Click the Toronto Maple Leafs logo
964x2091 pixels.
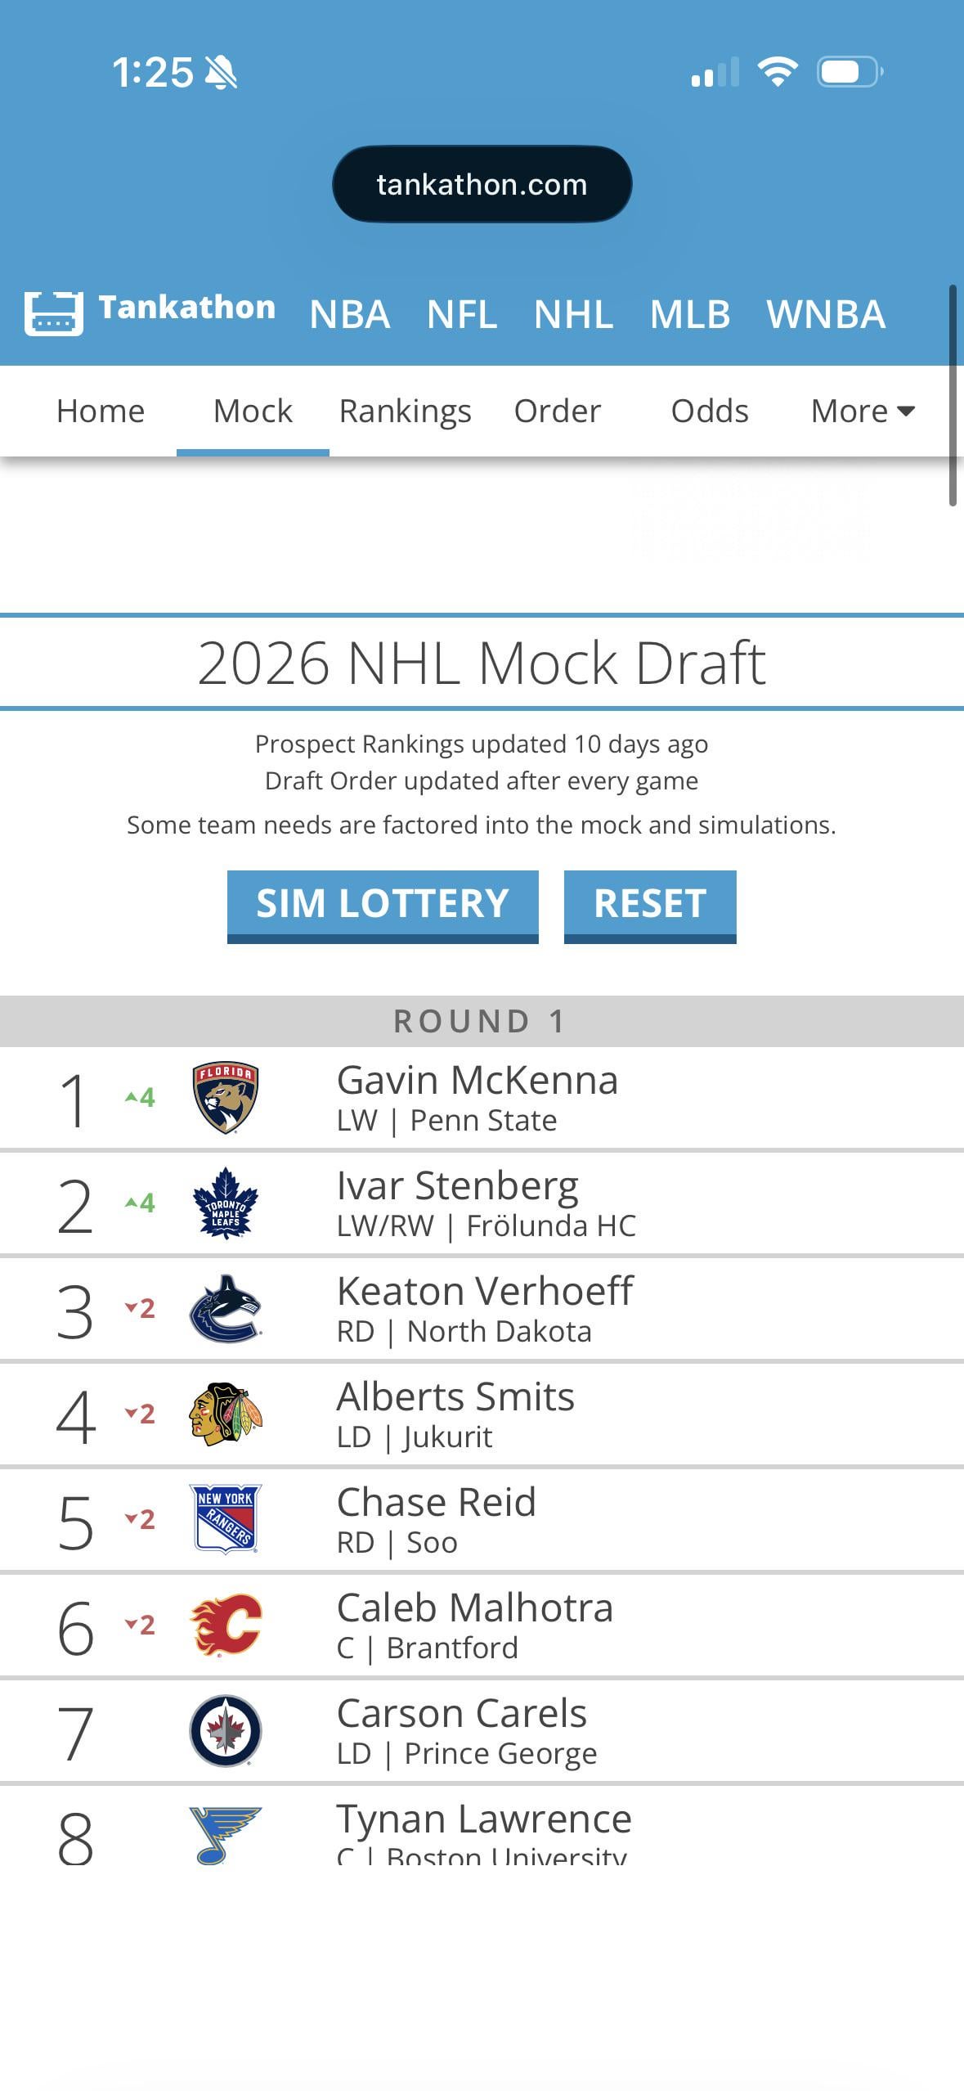point(226,1203)
